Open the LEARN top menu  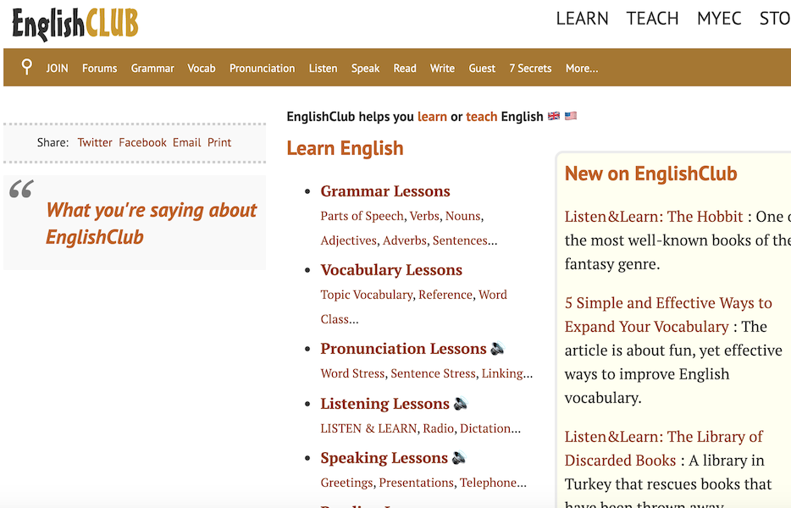click(x=582, y=19)
